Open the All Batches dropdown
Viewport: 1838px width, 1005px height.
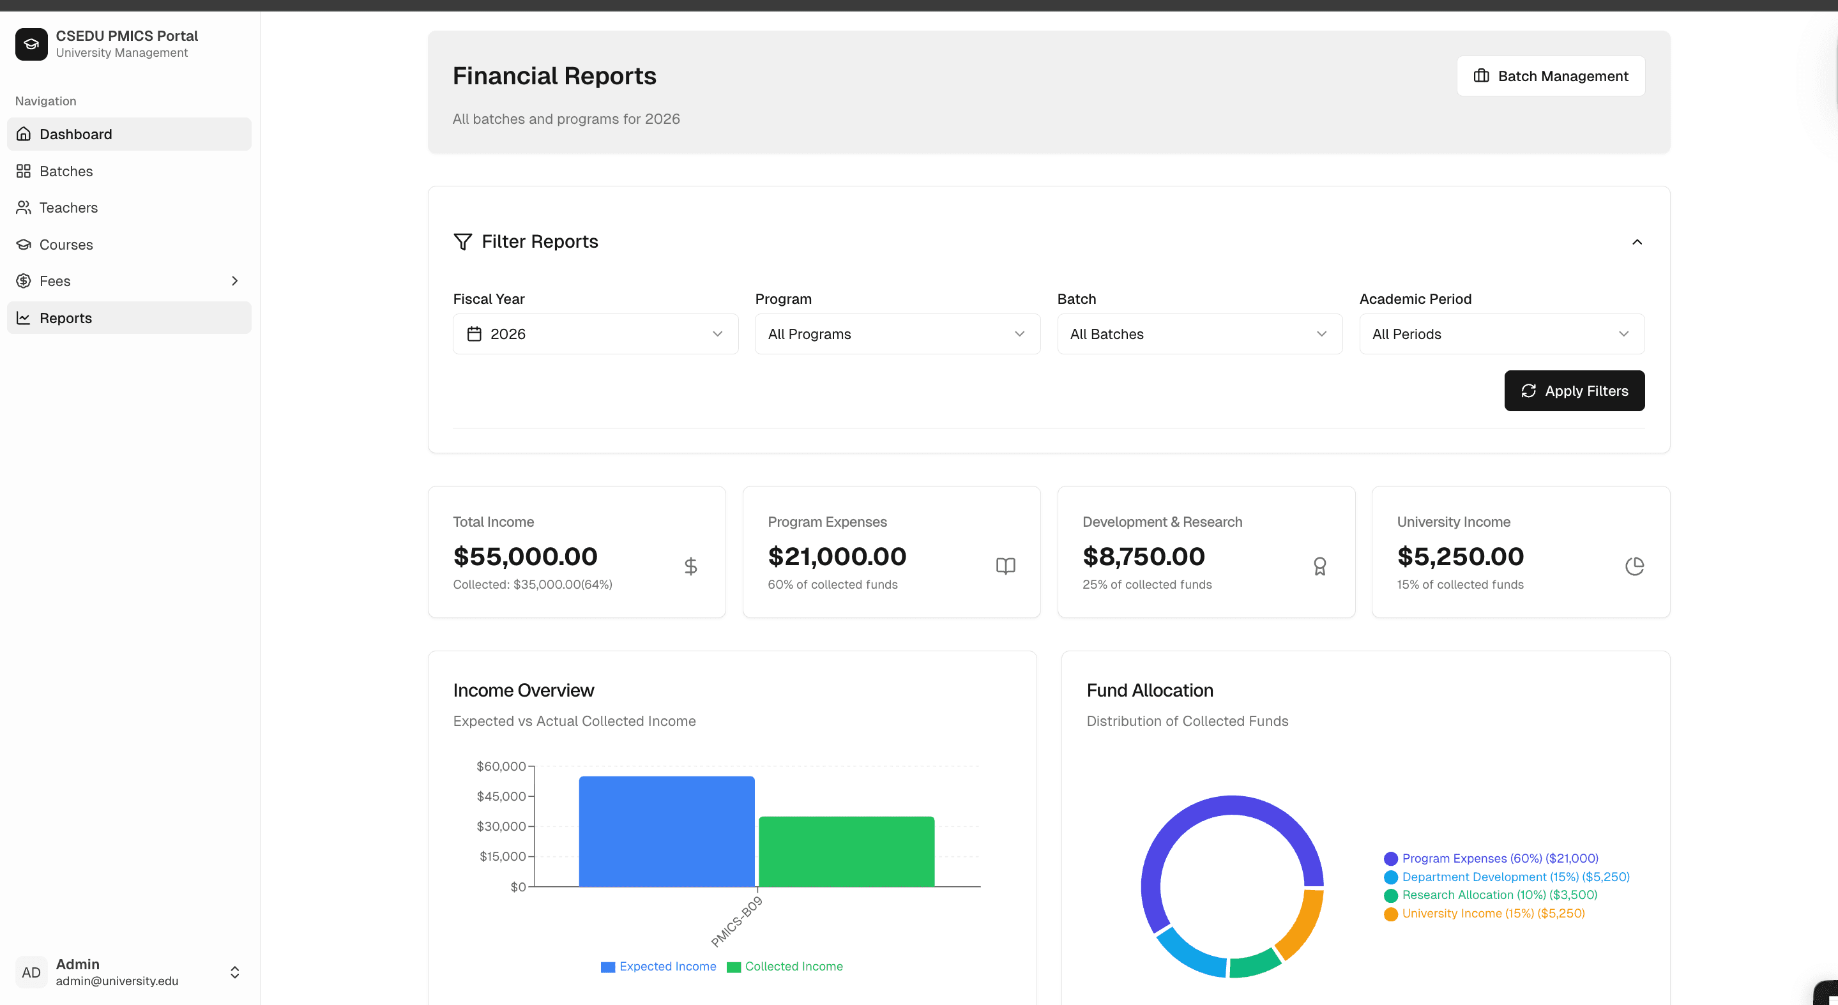[1199, 334]
